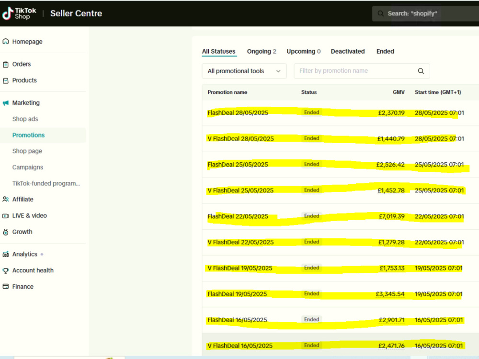Switch to the Ended tab
Image resolution: width=479 pixels, height=359 pixels.
(x=385, y=51)
